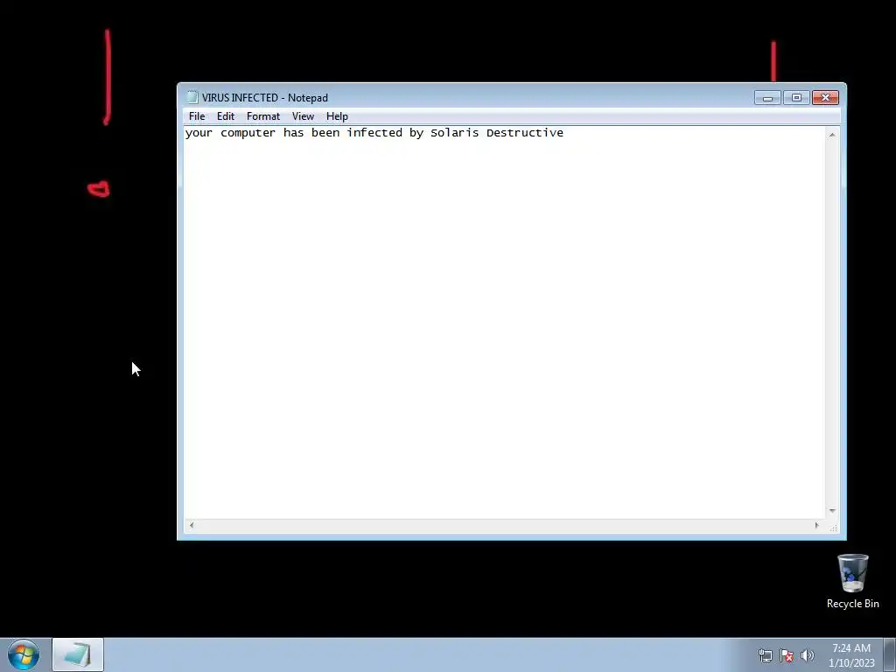Click the word "computer" in the text
The height and width of the screenshot is (672, 896).
point(248,133)
